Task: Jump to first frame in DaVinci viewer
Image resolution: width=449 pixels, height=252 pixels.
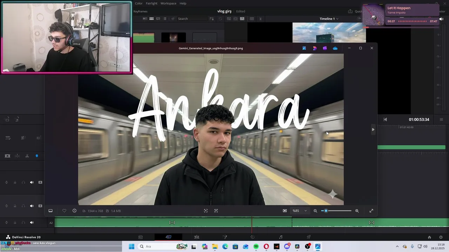Action: tap(385, 119)
